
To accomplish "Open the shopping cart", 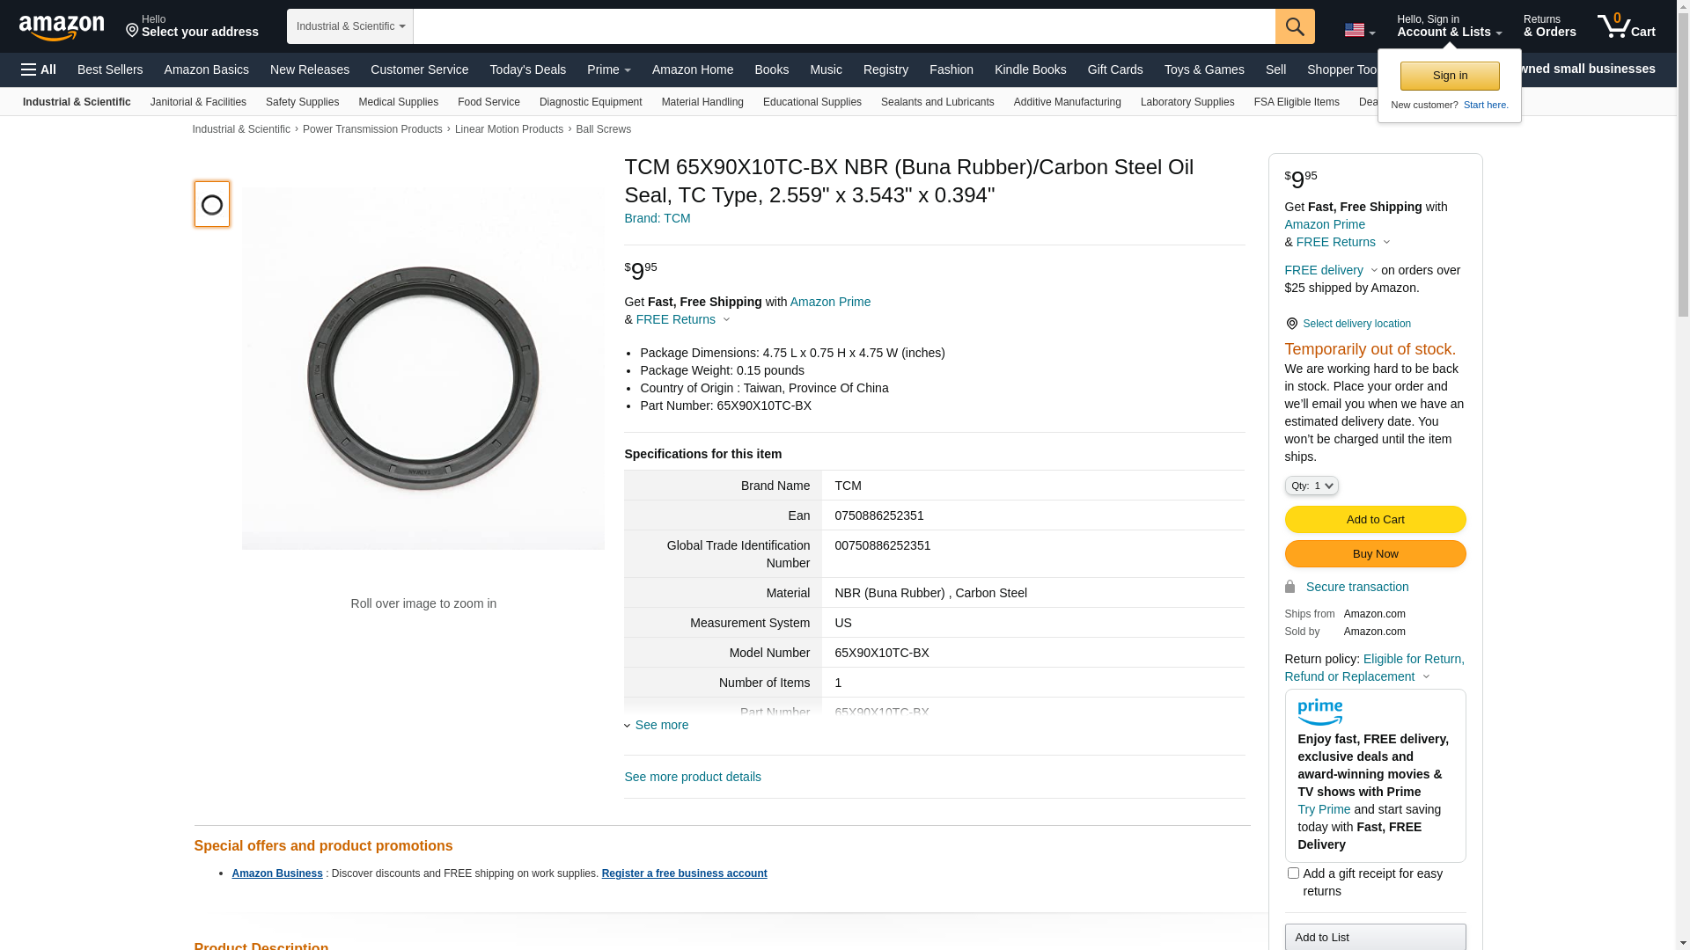I will tap(1626, 26).
